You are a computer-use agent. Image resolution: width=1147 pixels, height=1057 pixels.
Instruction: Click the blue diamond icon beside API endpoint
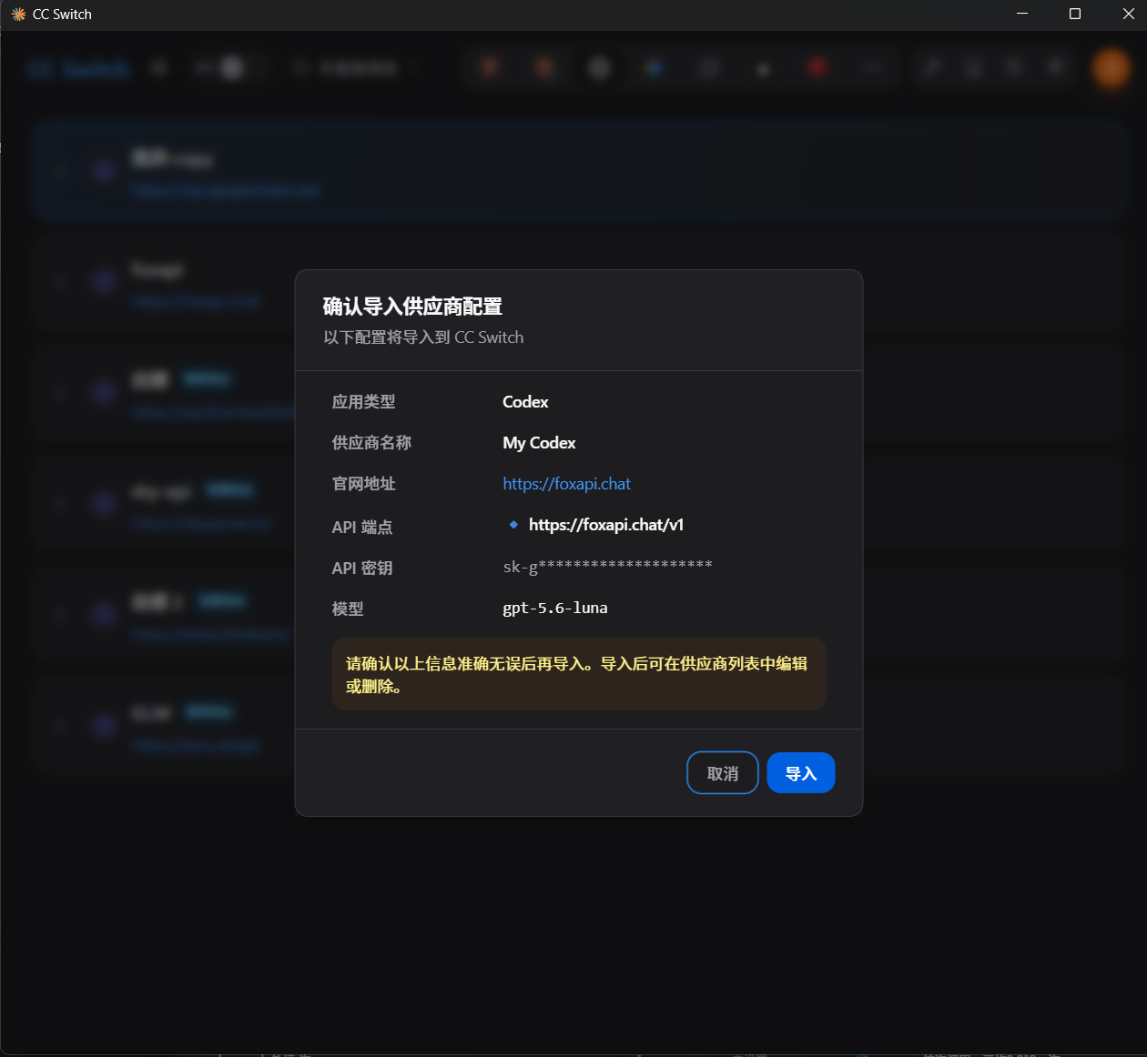pos(513,525)
